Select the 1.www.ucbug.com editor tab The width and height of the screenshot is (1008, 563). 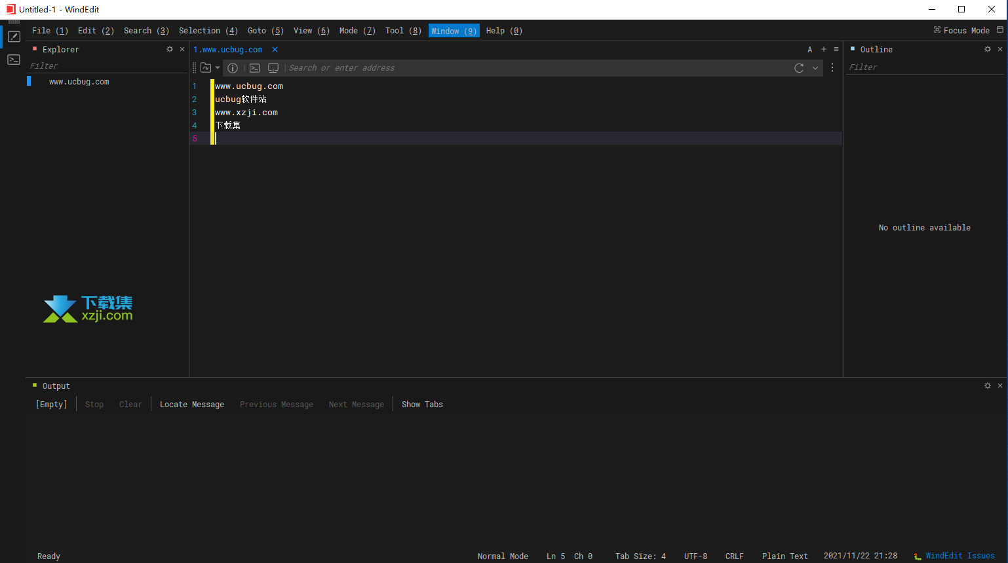tap(228, 50)
